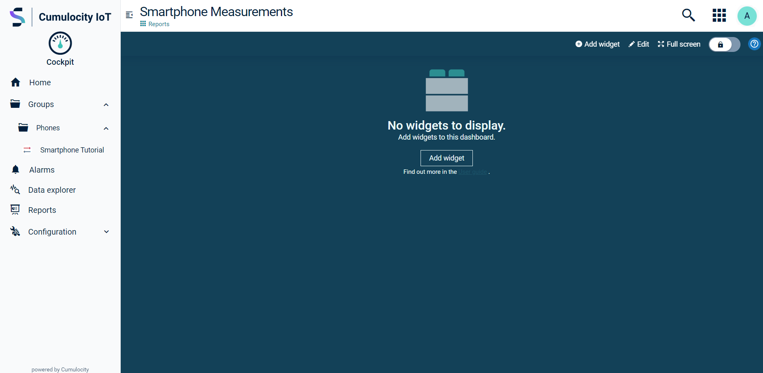Click the Configuration tools icon
Image resolution: width=763 pixels, height=373 pixels.
click(x=15, y=231)
